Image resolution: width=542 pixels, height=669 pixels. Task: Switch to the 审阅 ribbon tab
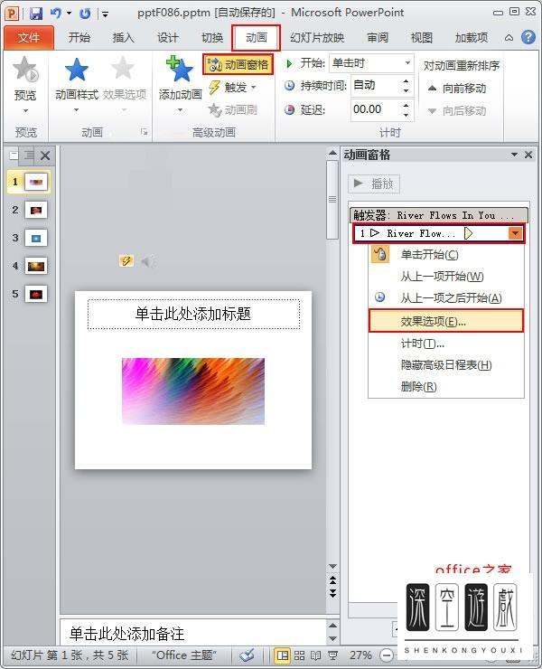[x=378, y=38]
